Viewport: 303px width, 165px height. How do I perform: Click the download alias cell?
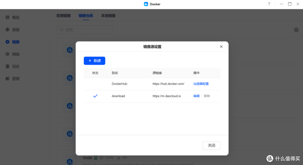tap(118, 96)
